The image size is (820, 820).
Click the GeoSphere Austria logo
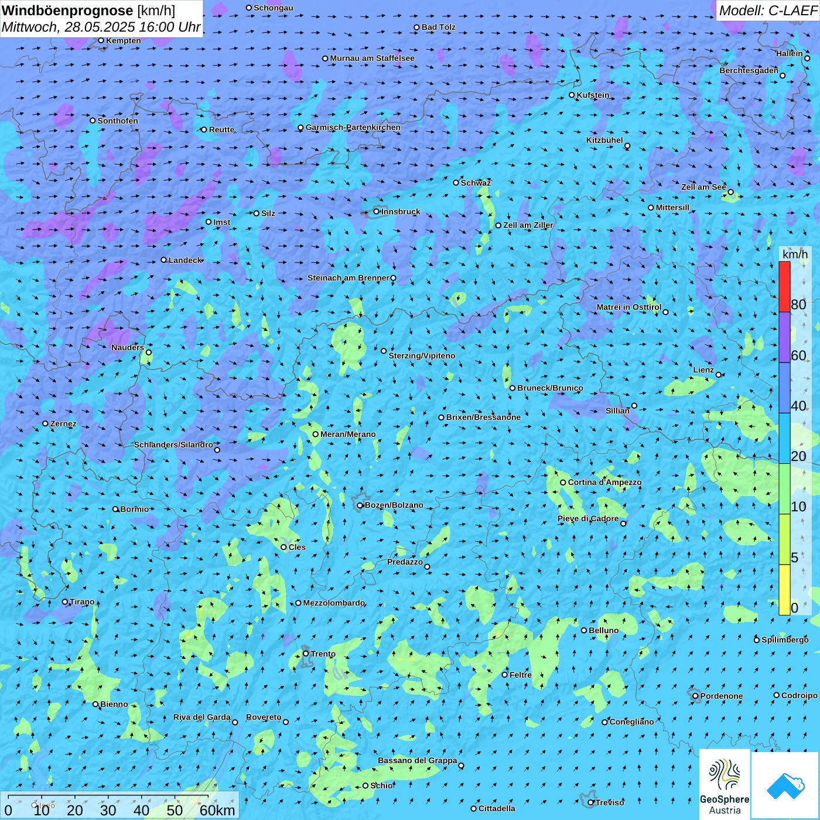click(725, 785)
